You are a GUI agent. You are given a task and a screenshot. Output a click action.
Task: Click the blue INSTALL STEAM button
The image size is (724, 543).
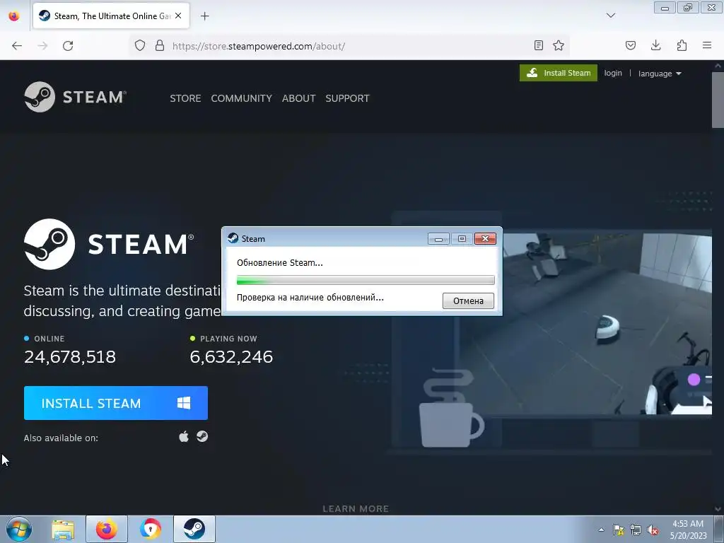(116, 403)
